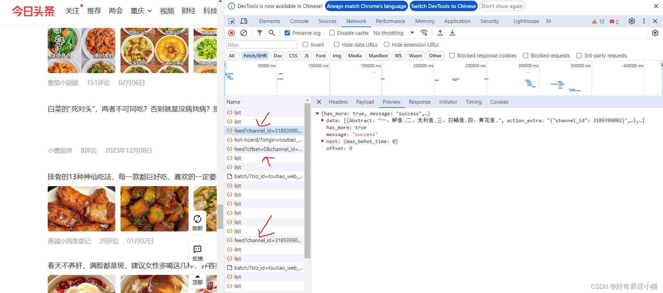This screenshot has height=293, width=663.
Task: Click the 2 errors indicator
Action: coord(614,22)
